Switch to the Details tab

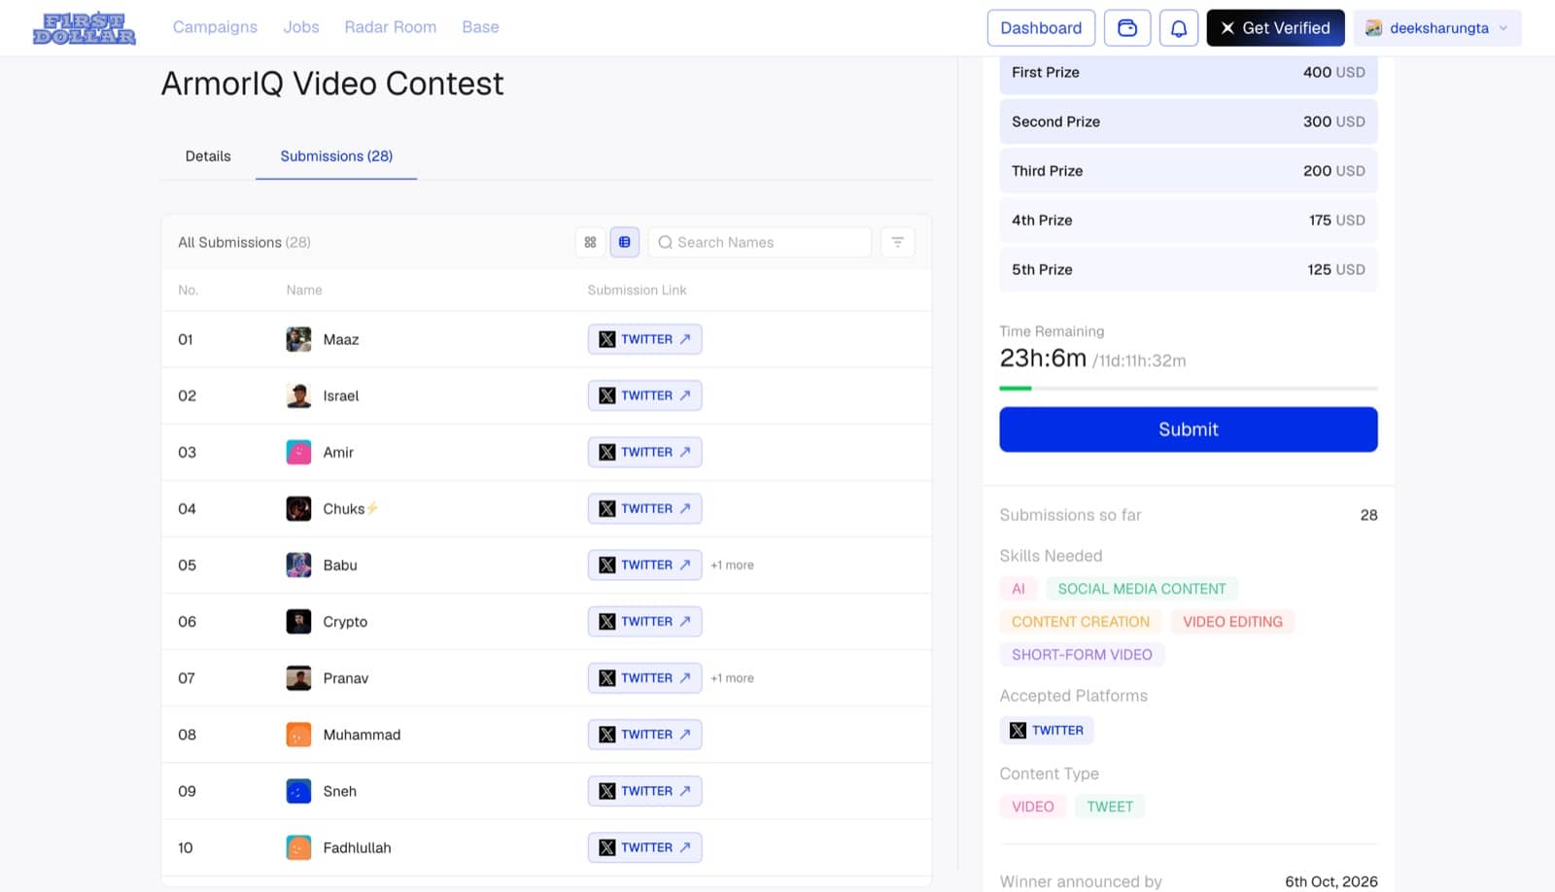(208, 156)
